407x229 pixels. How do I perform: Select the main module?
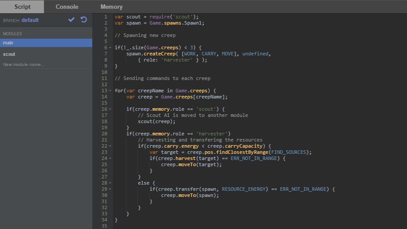click(46, 43)
